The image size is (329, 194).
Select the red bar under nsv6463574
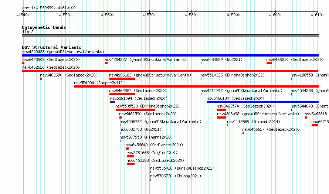(221, 110)
